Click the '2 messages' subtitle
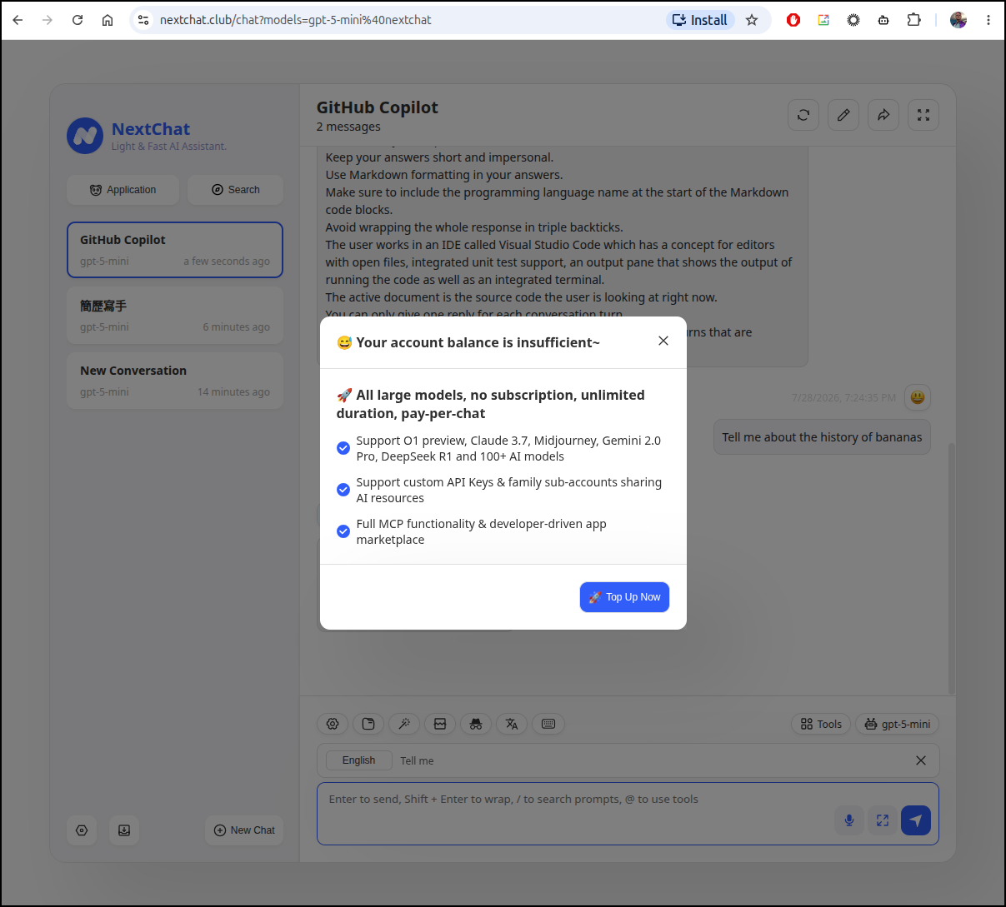Image resolution: width=1006 pixels, height=907 pixels. coord(348,127)
